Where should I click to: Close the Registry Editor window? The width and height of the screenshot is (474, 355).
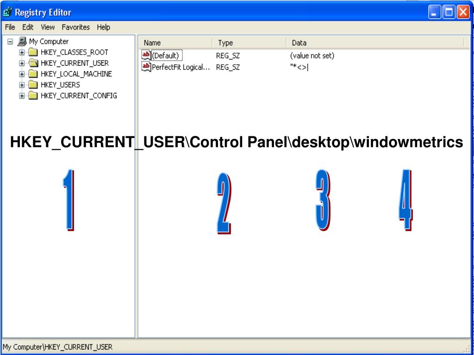coord(463,12)
